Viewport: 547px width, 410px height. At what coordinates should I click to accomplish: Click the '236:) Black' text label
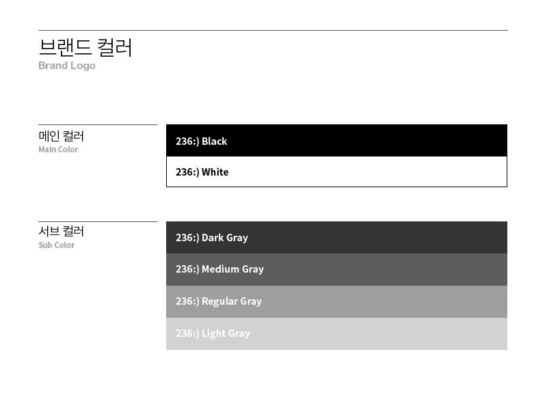[x=201, y=141]
